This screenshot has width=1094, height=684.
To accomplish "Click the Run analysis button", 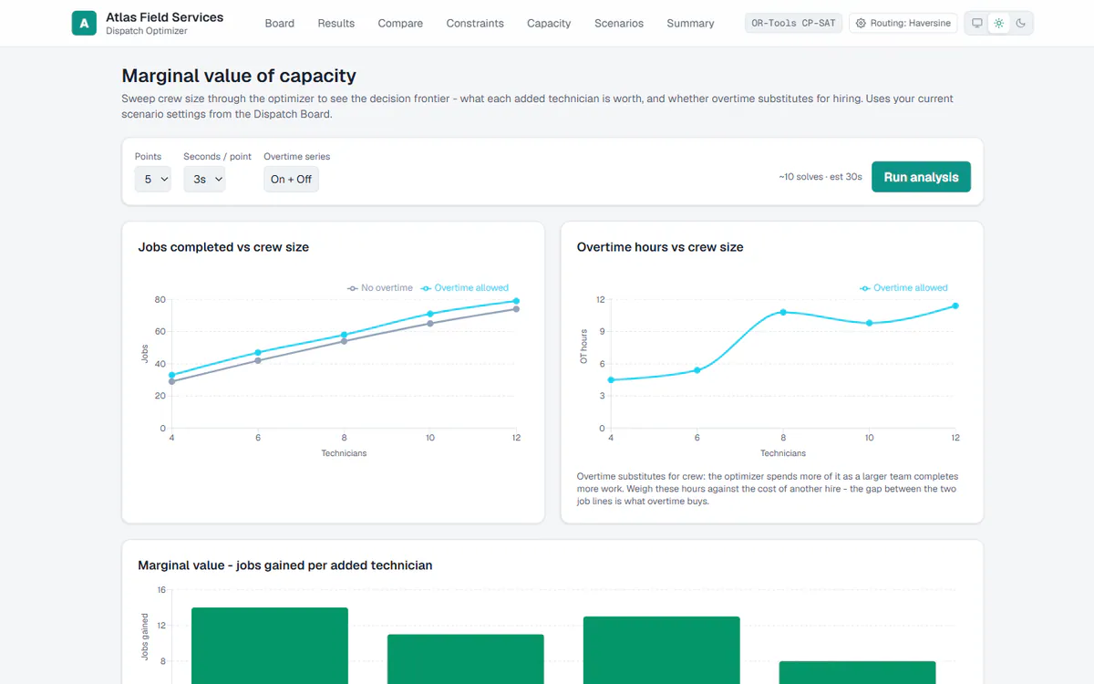I will 921,177.
